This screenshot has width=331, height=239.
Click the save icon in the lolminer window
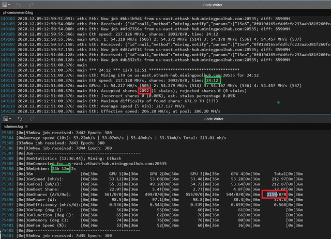pos(6,119)
